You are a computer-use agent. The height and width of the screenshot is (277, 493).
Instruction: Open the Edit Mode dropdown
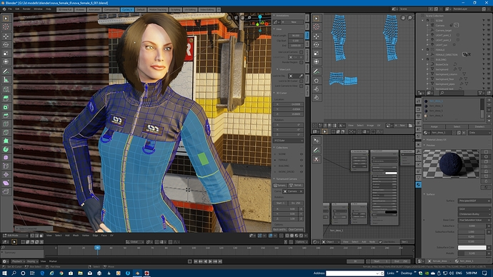point(15,235)
